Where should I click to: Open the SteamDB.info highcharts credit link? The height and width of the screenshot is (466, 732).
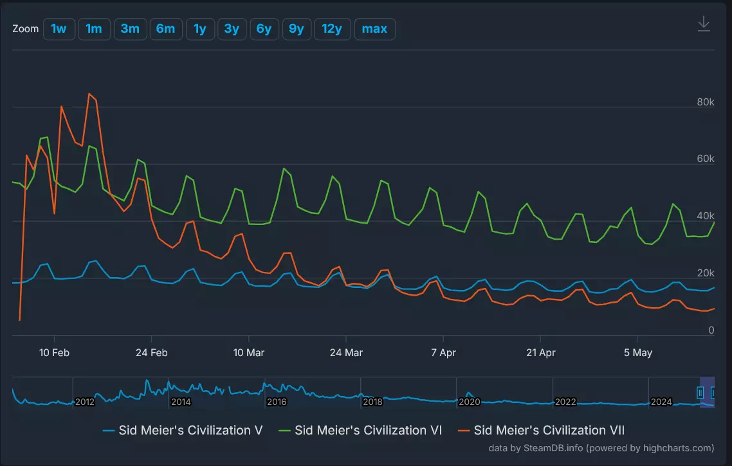[x=601, y=448]
